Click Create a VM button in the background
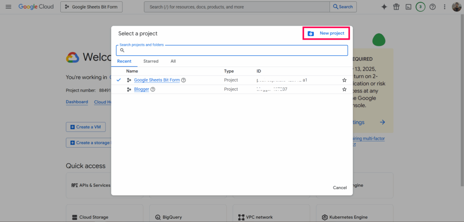 point(86,127)
